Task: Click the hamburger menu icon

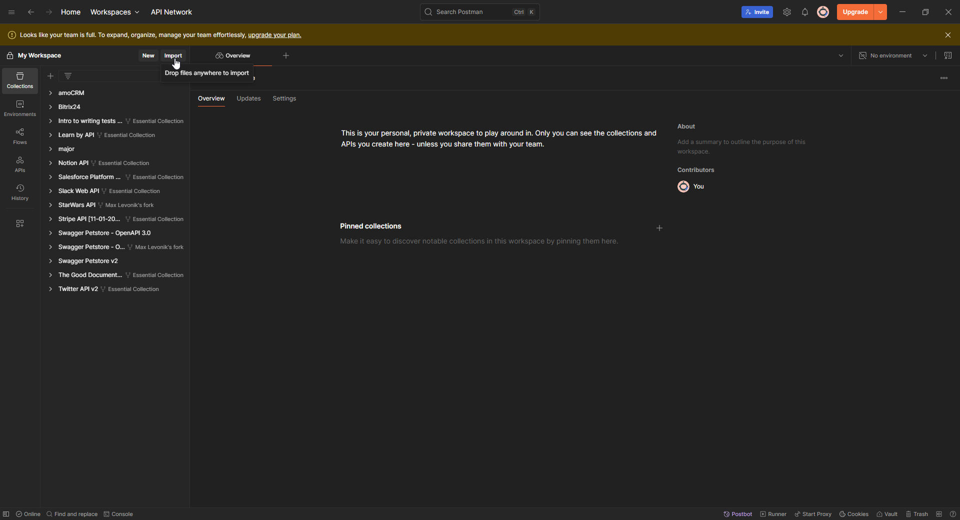Action: click(11, 12)
